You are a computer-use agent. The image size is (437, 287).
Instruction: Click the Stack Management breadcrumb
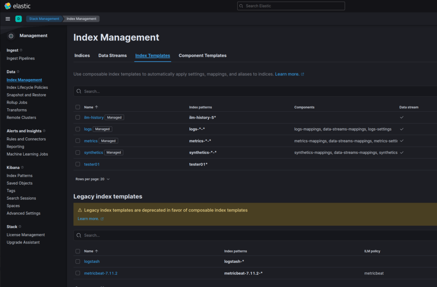[44, 19]
